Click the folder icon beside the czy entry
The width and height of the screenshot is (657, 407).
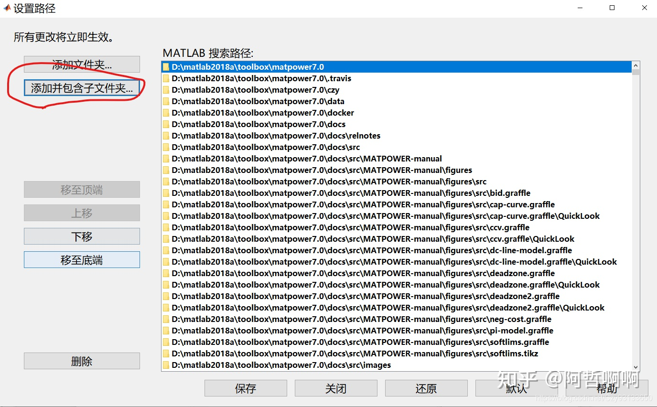165,89
